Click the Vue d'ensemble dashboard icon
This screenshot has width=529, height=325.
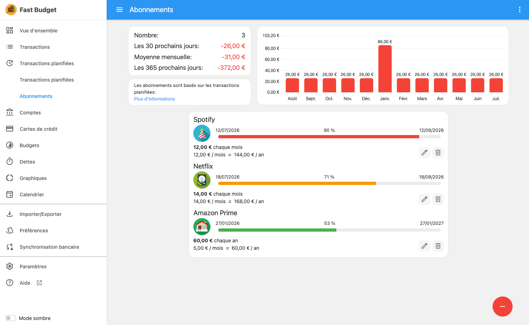pyautogui.click(x=10, y=30)
